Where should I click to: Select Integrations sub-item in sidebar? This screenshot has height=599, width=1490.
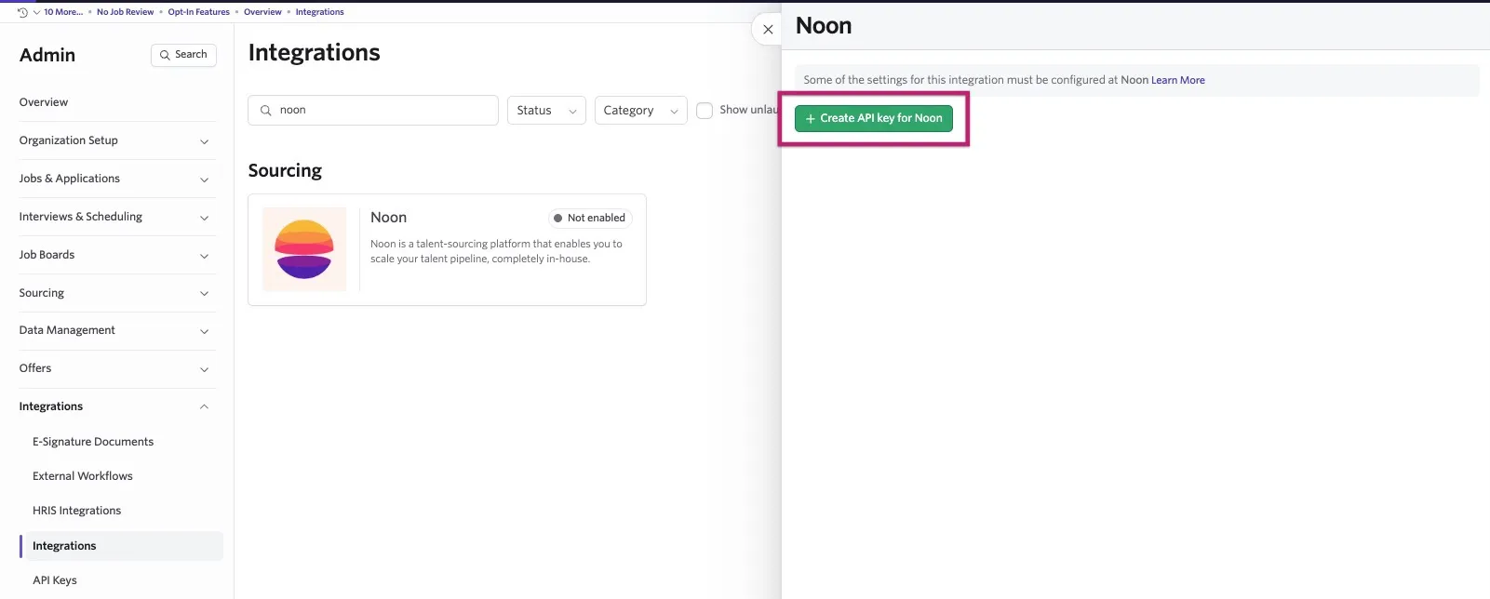(x=121, y=546)
